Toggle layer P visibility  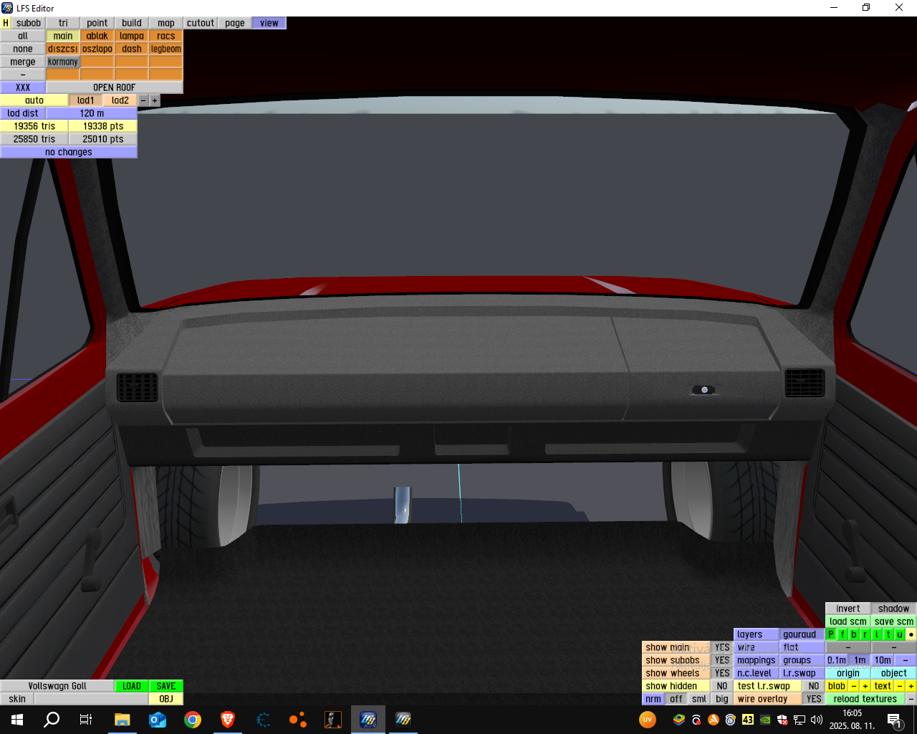[831, 634]
